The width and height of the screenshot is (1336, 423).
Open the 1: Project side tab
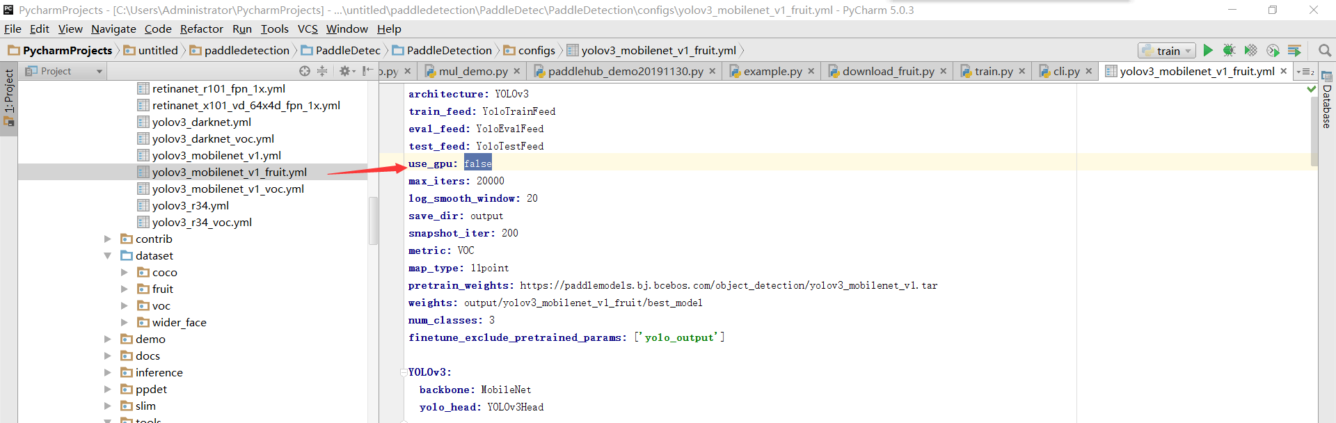coord(8,97)
